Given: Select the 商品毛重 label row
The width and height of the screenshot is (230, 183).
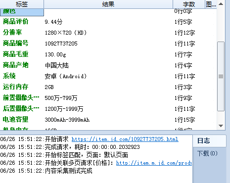Looking at the screenshot, I should click(x=16, y=54).
